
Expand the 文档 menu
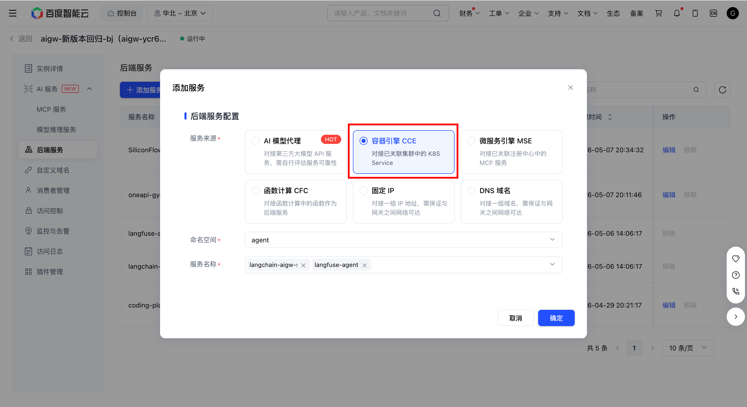click(587, 13)
